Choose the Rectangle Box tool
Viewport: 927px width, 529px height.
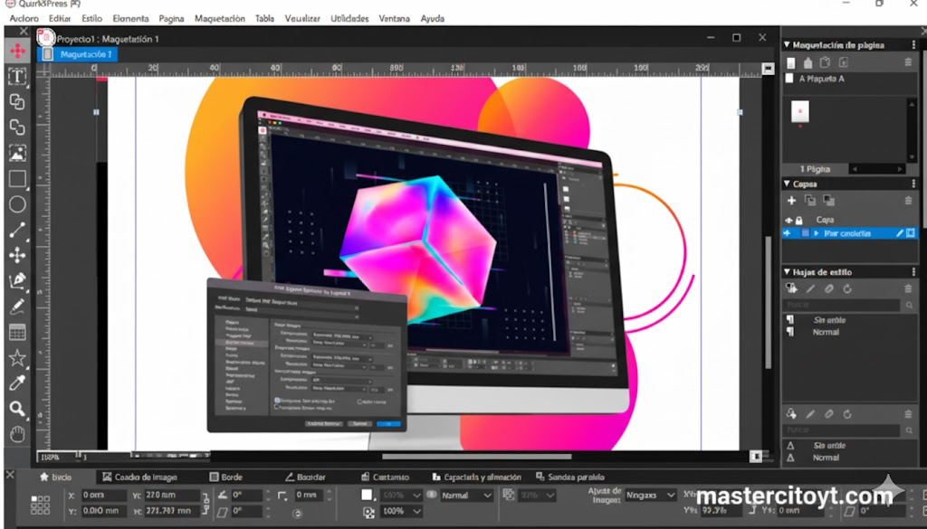coord(16,179)
